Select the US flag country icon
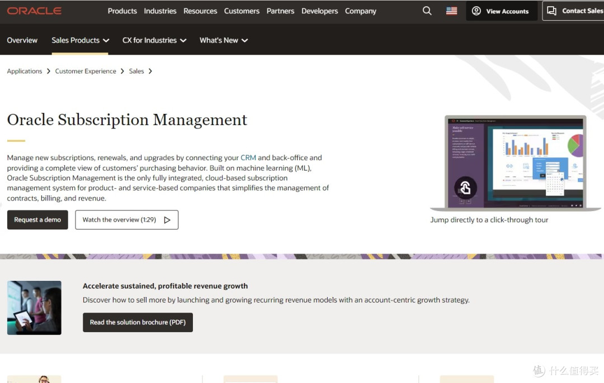The image size is (604, 383). [x=451, y=11]
